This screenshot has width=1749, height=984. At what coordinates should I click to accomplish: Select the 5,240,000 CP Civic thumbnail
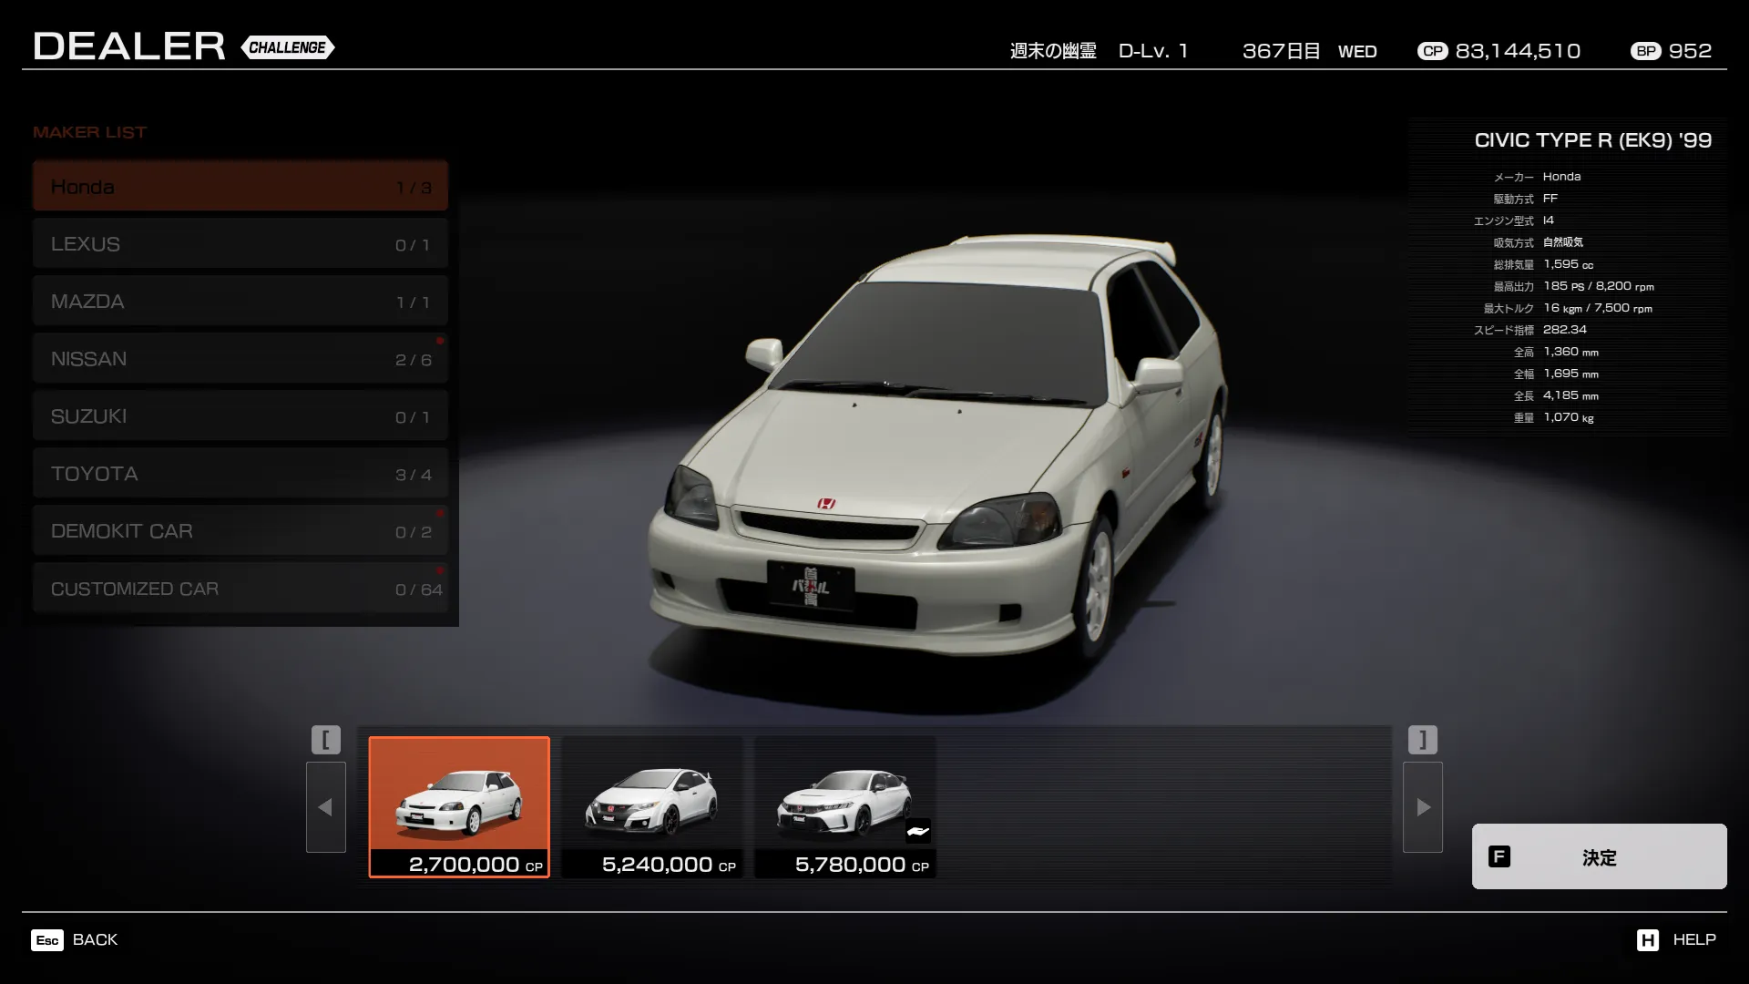tap(652, 807)
